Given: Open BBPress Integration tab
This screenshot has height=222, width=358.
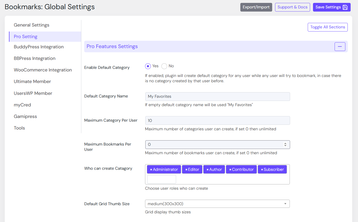Looking at the screenshot, I should point(34,58).
